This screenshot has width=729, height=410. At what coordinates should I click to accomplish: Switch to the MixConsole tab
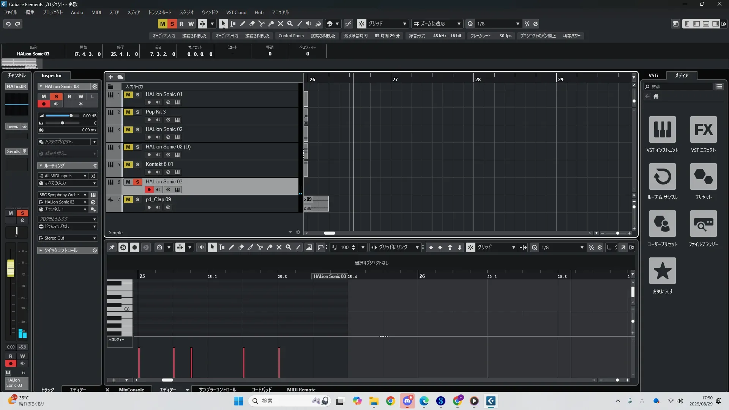pos(131,389)
